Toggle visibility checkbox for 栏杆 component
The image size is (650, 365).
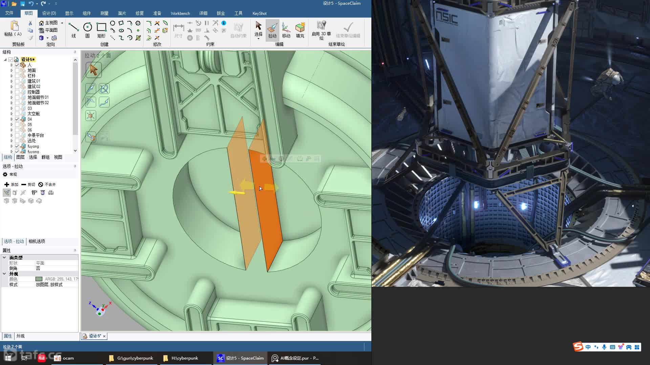pyautogui.click(x=17, y=76)
